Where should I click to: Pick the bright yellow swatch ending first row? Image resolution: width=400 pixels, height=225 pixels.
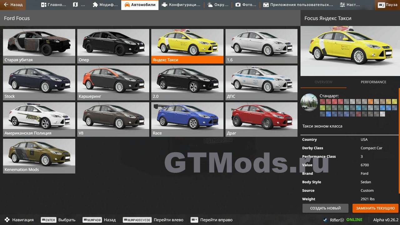(394, 102)
